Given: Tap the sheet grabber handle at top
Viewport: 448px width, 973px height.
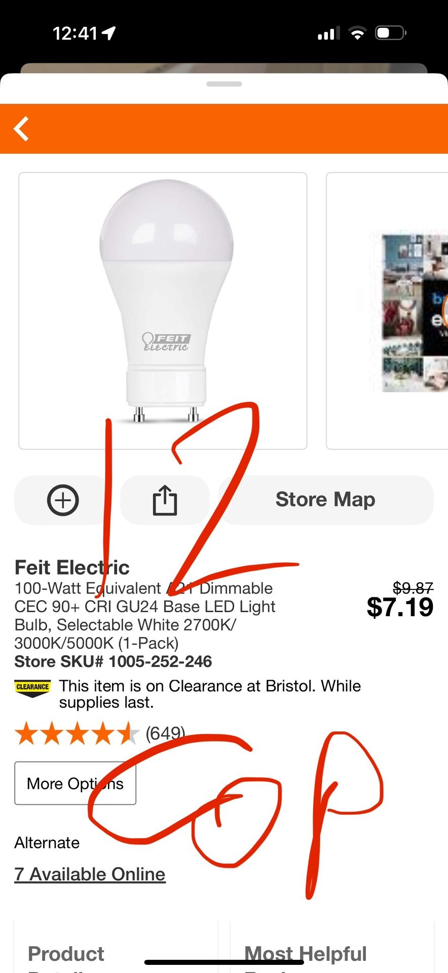Looking at the screenshot, I should (224, 84).
